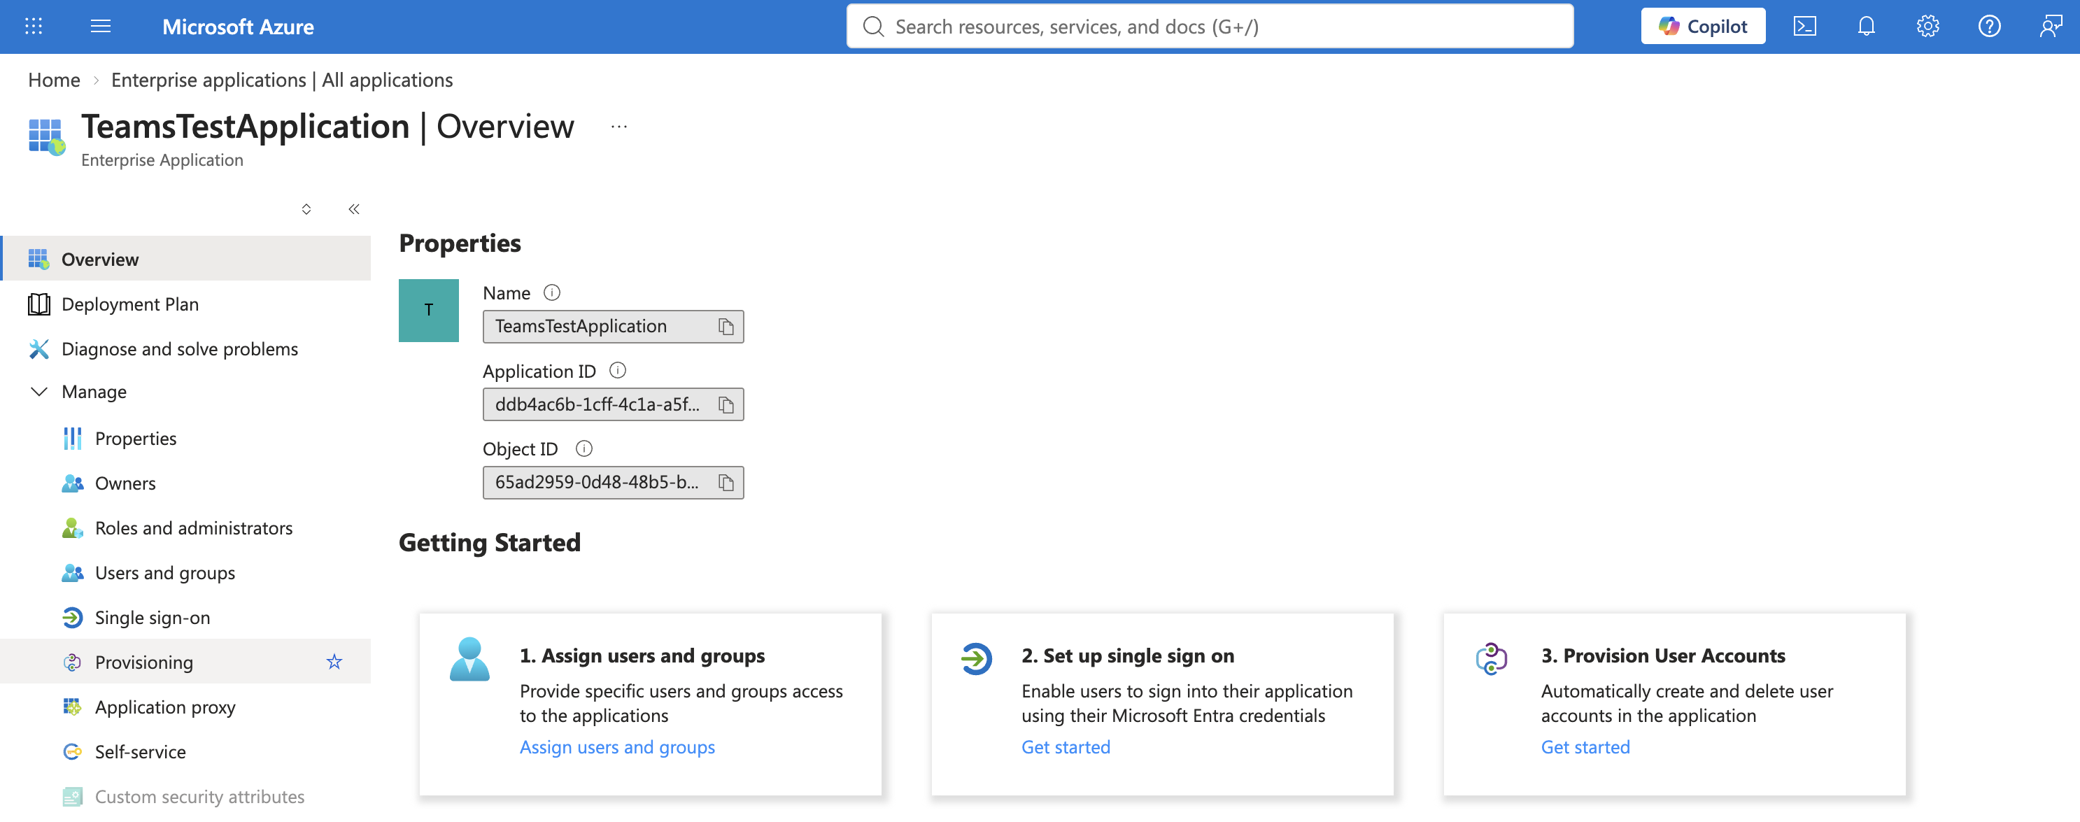The height and width of the screenshot is (822, 2080).
Task: Click TeamsTestApplication enterprise app icon in header
Action: click(46, 136)
